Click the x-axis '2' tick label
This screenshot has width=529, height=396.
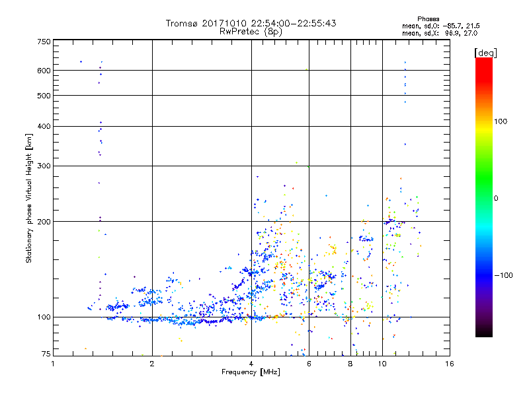[x=152, y=364]
